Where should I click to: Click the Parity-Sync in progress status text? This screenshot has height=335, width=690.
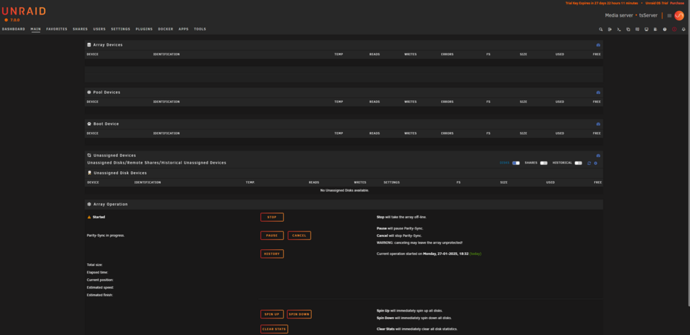pyautogui.click(x=106, y=236)
